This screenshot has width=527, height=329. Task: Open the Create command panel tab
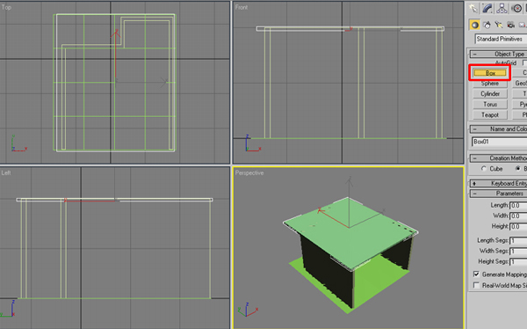(x=473, y=8)
